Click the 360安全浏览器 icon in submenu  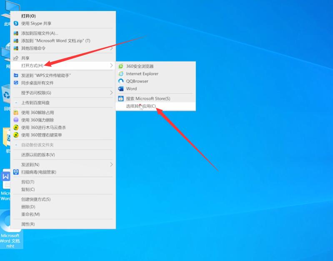[121, 66]
